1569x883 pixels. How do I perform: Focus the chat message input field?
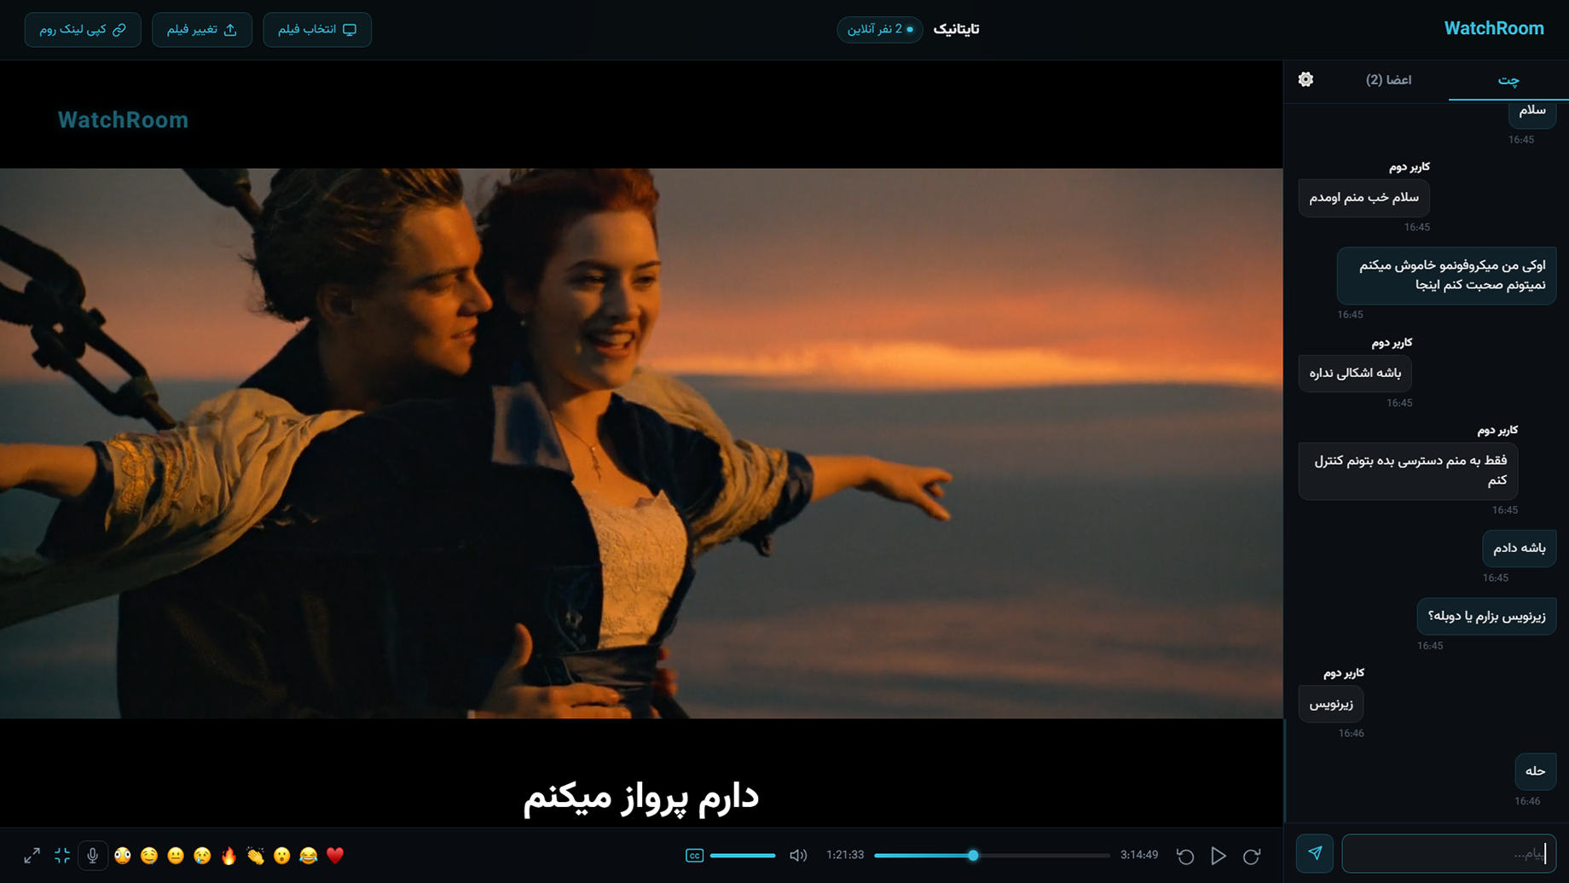click(1449, 853)
